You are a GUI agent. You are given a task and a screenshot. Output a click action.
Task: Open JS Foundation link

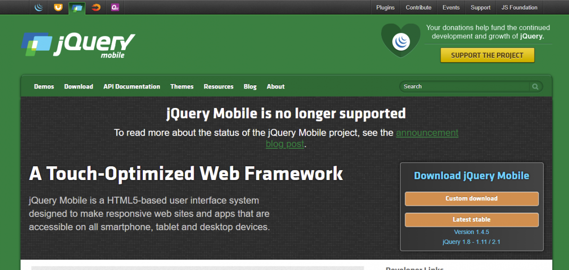520,8
